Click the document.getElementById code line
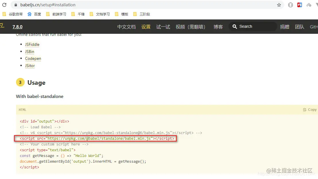Screen dimensions: 318x179 point(83,161)
